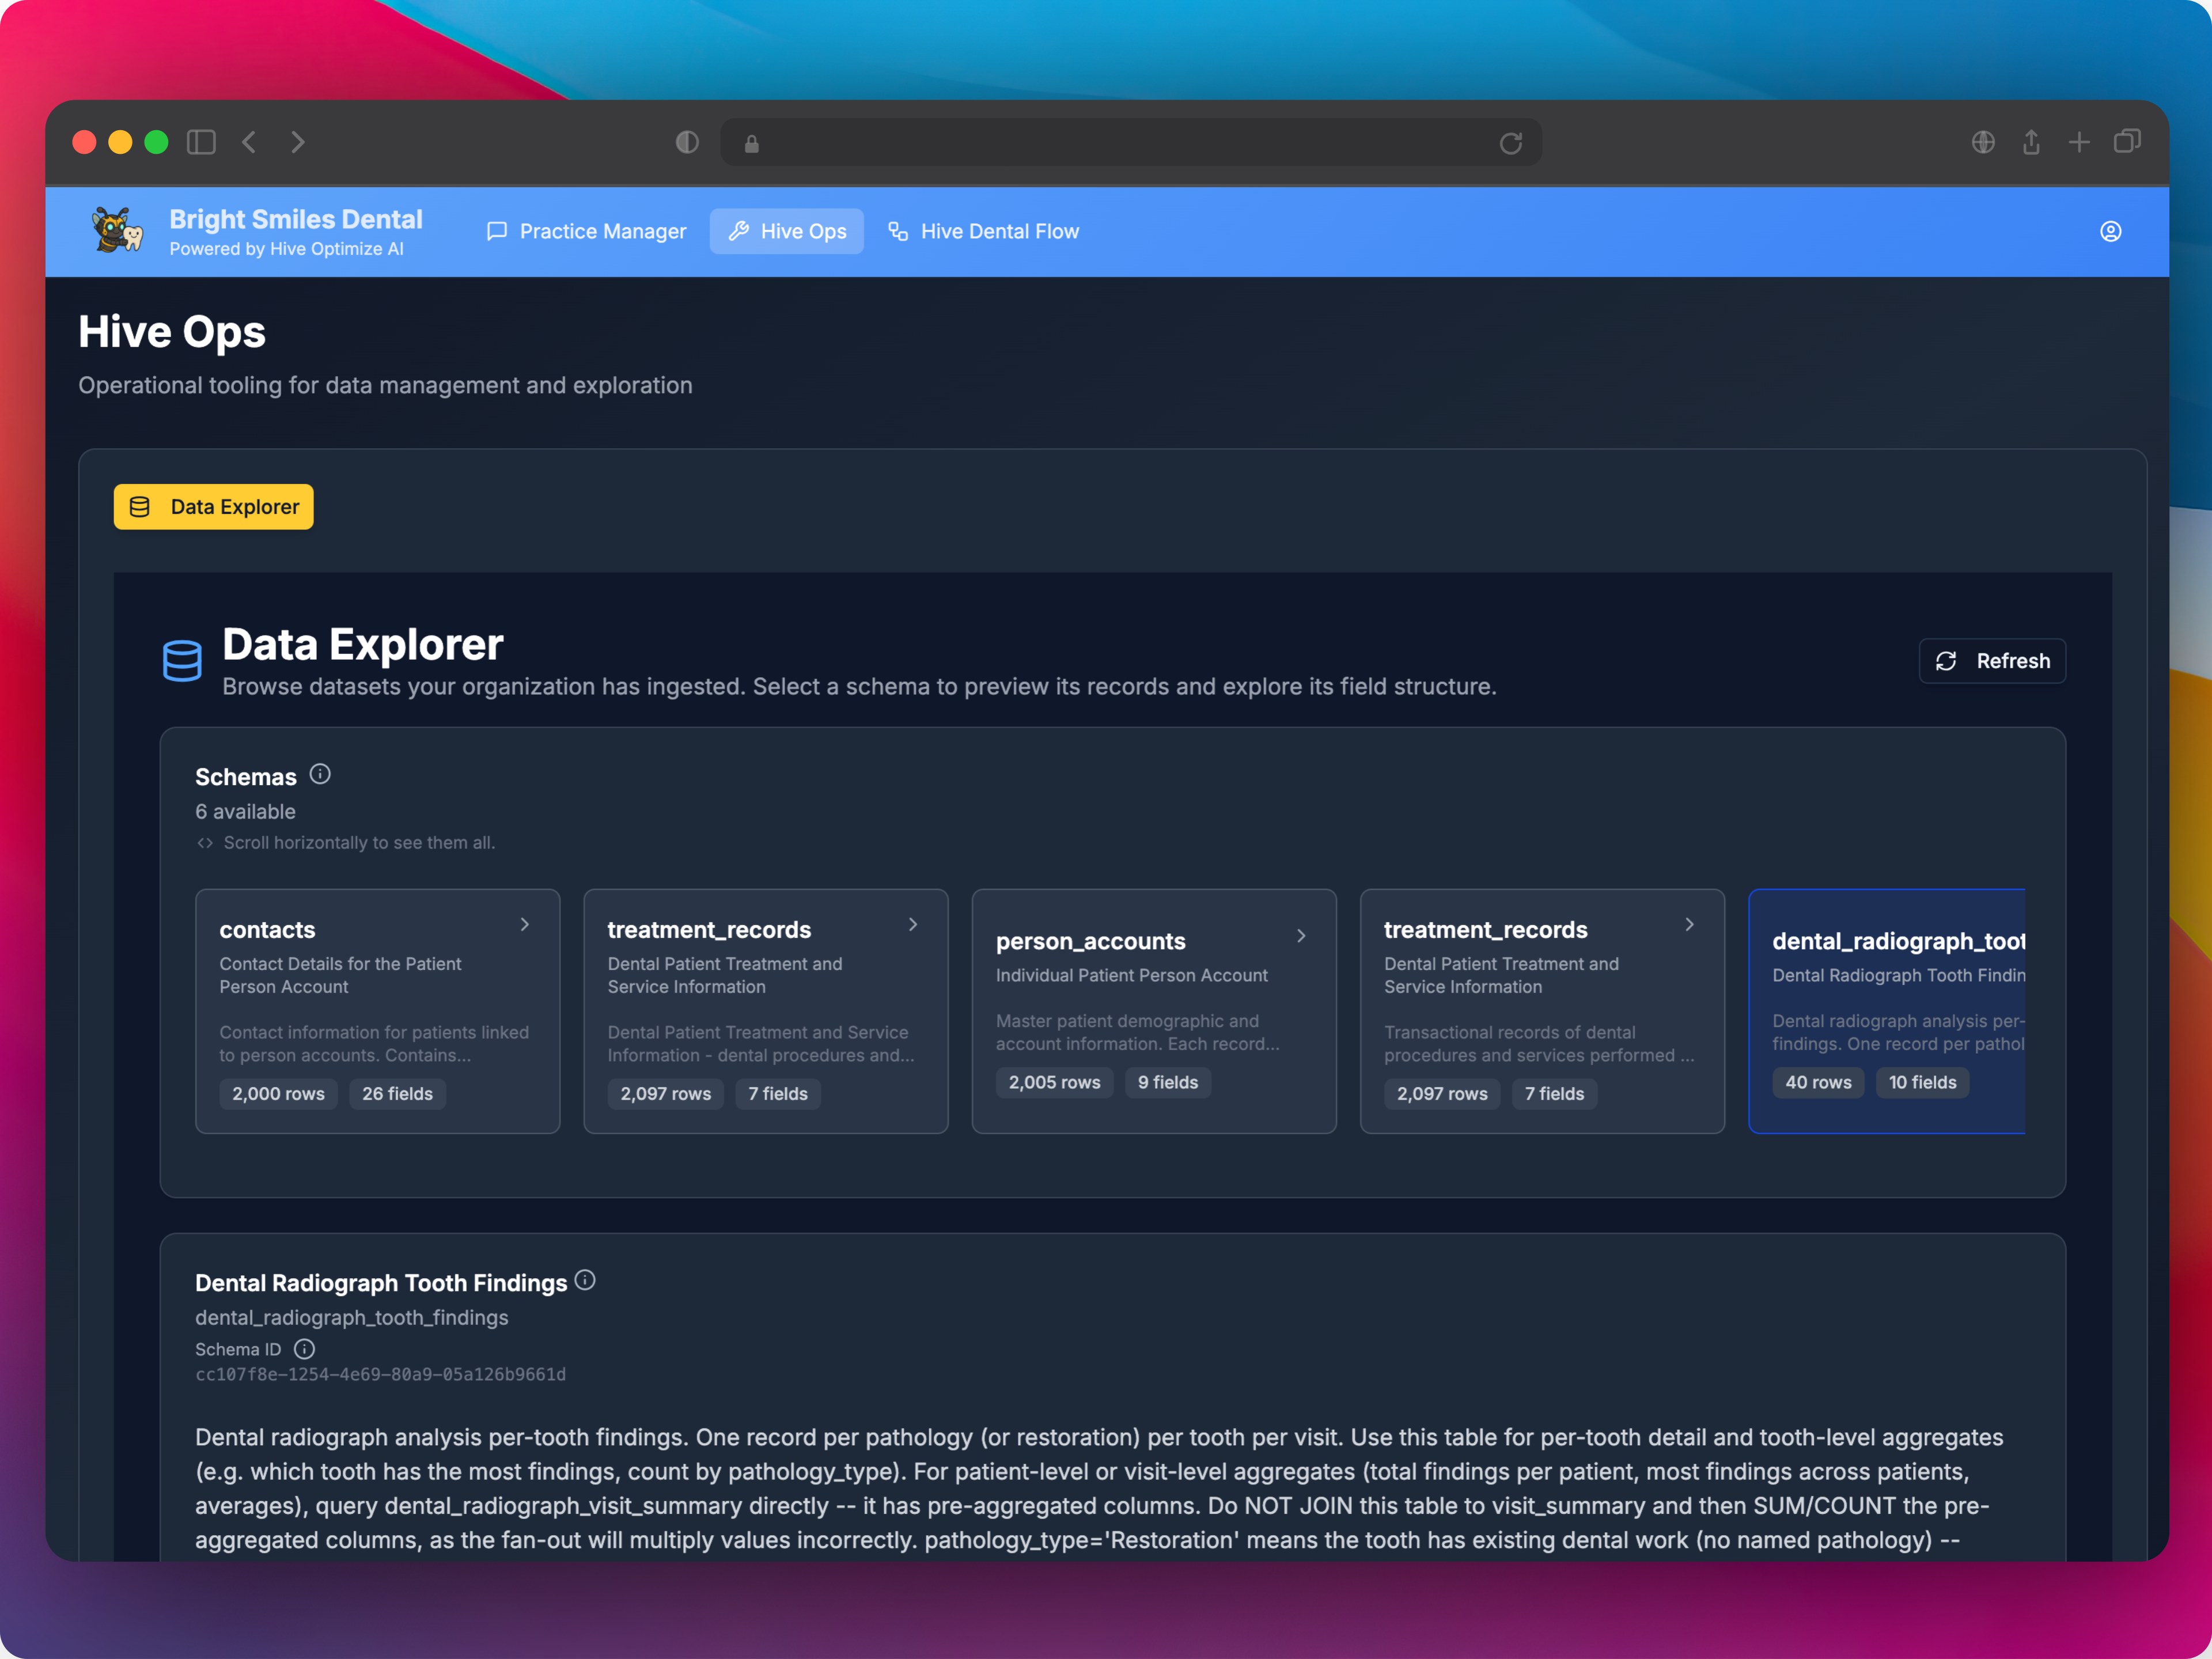Open the Practice Manager tab
This screenshot has width=2212, height=1659.
[586, 231]
